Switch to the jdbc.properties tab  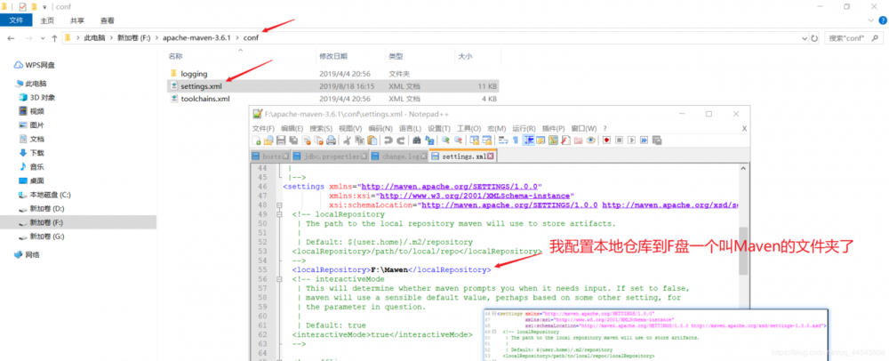coord(330,156)
